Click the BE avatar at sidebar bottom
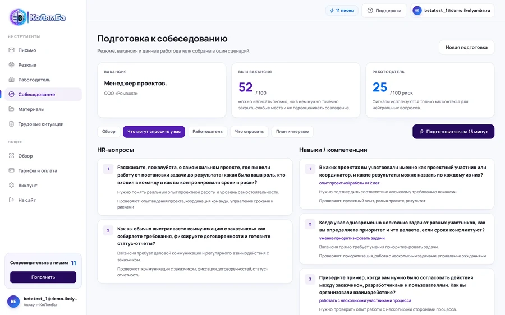 point(13,302)
